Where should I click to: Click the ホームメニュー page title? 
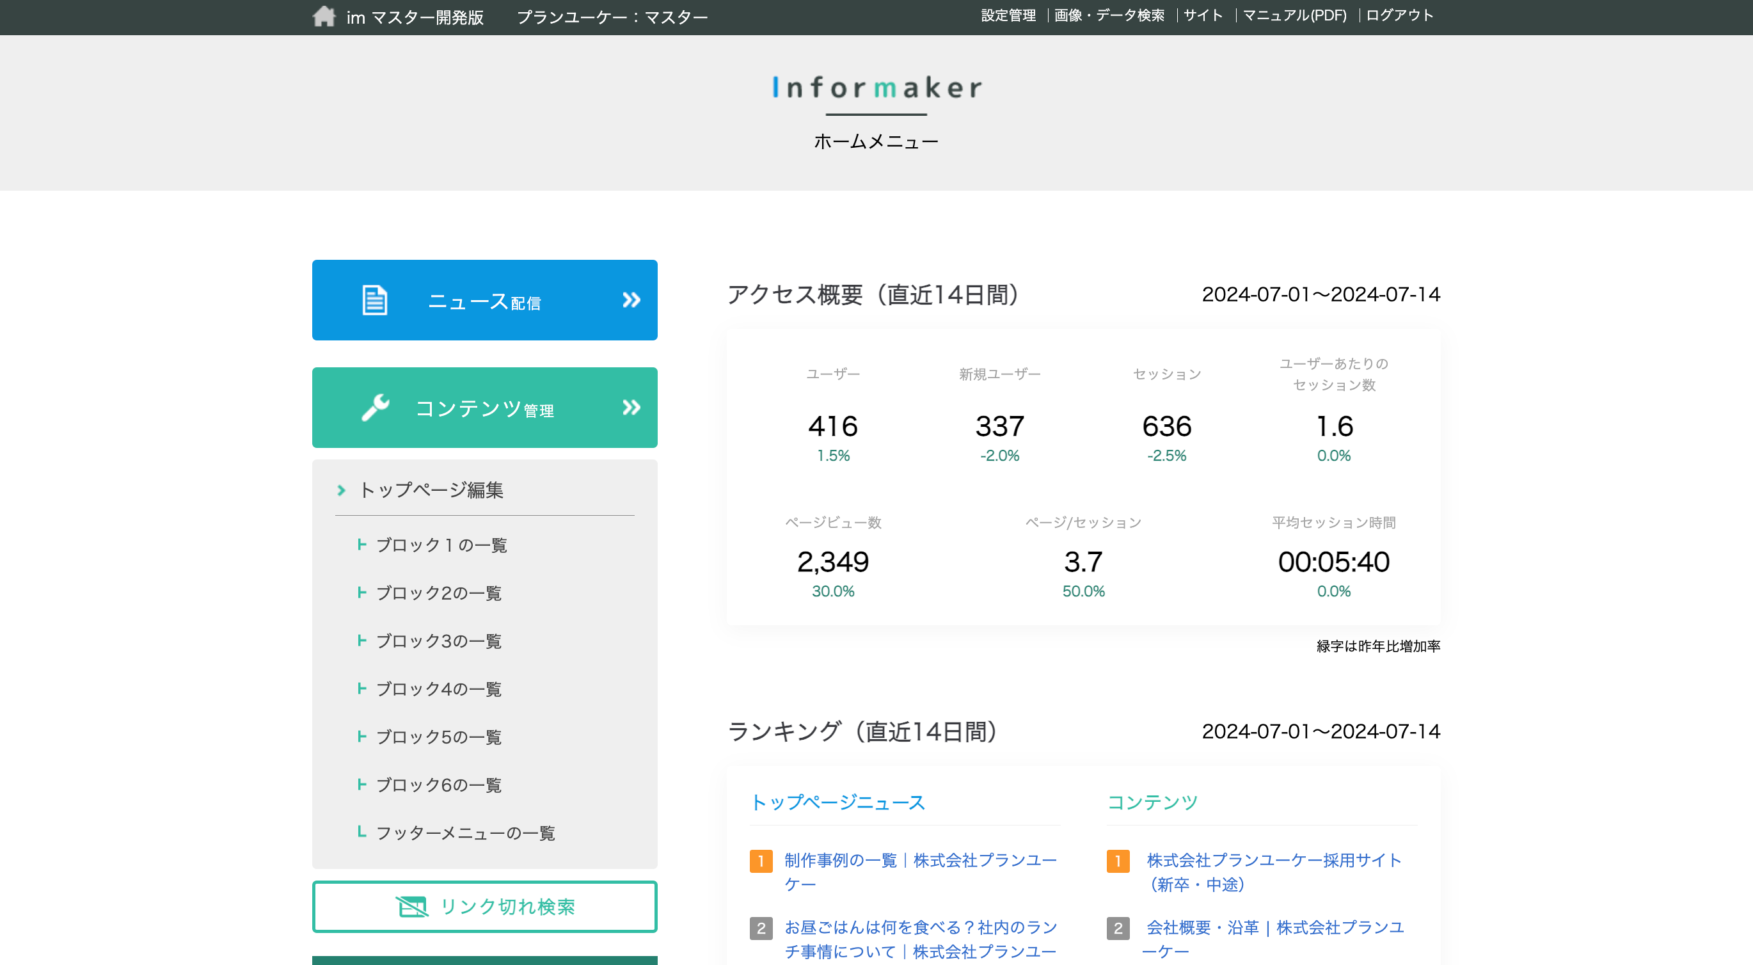tap(876, 141)
